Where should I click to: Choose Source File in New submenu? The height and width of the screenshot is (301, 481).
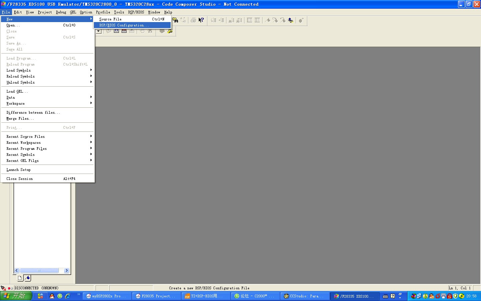132,19
